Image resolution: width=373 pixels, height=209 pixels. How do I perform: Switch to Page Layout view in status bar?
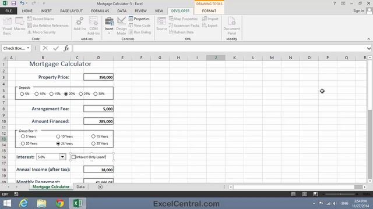point(304,194)
